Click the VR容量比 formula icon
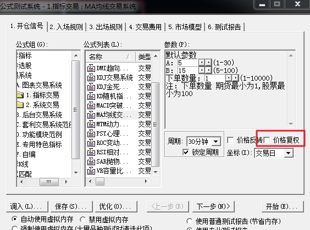310x230 pixels. [91, 171]
